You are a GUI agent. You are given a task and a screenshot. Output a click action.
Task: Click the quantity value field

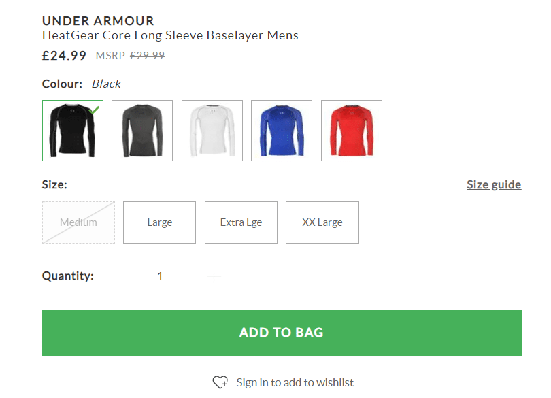(x=160, y=276)
